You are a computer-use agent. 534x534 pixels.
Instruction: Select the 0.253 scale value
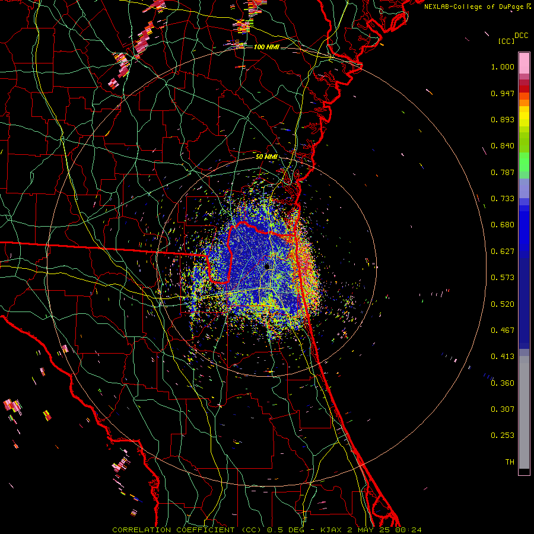tap(503, 436)
